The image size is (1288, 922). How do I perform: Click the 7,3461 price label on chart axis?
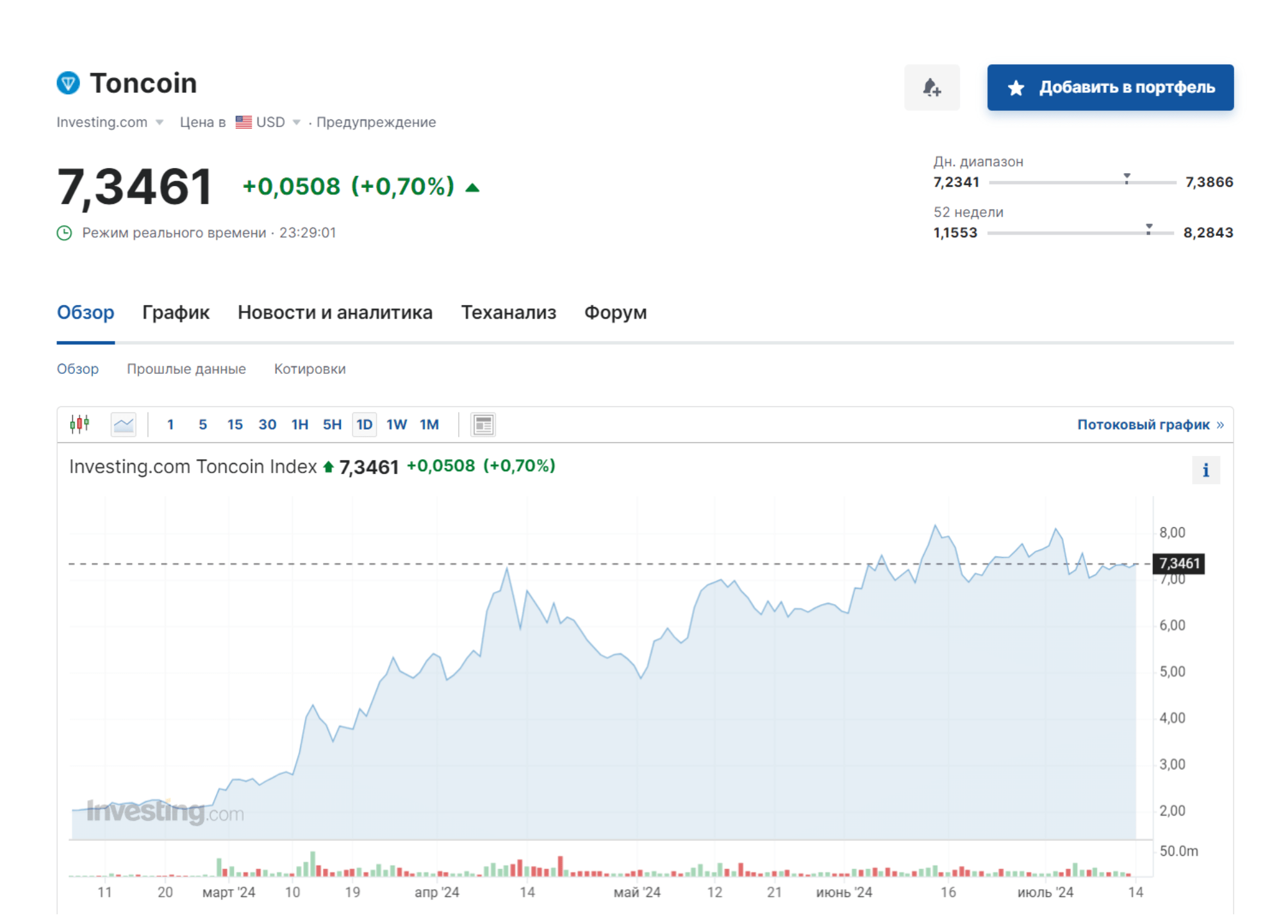point(1178,564)
